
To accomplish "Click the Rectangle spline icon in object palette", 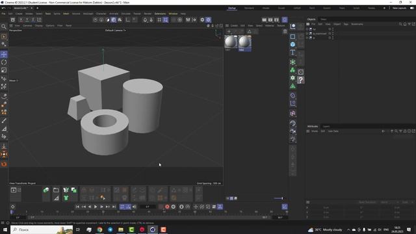I will point(292,36).
